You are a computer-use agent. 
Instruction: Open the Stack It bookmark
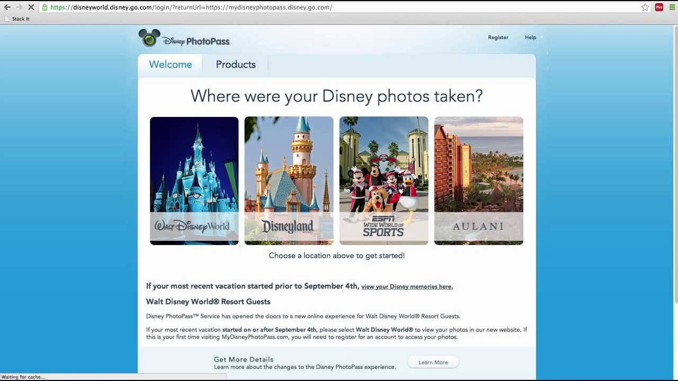coord(16,19)
